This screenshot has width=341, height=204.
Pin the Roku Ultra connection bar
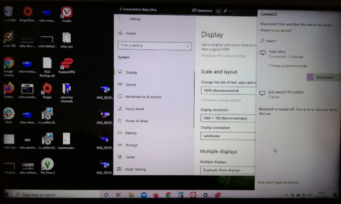tap(225, 10)
